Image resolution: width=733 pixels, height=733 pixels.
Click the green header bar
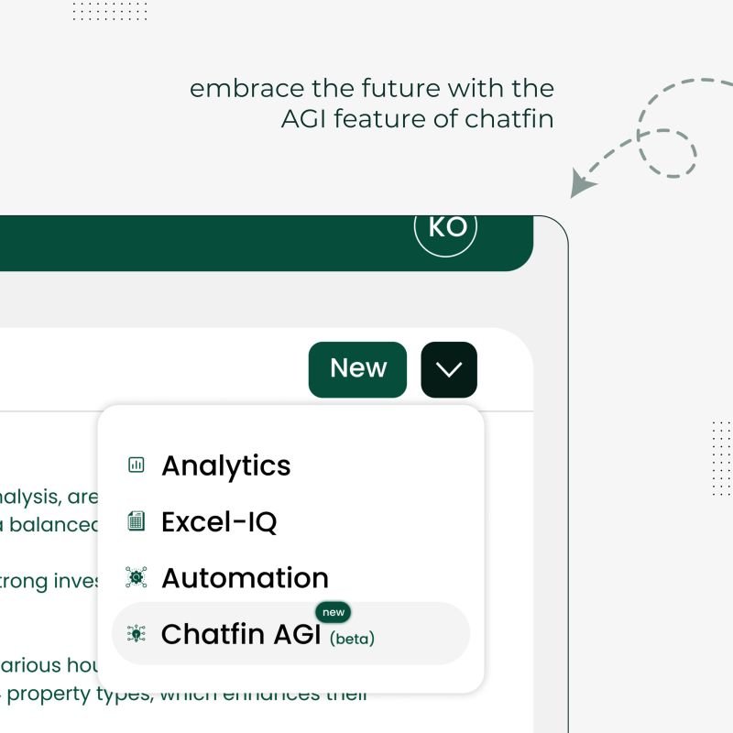229,240
